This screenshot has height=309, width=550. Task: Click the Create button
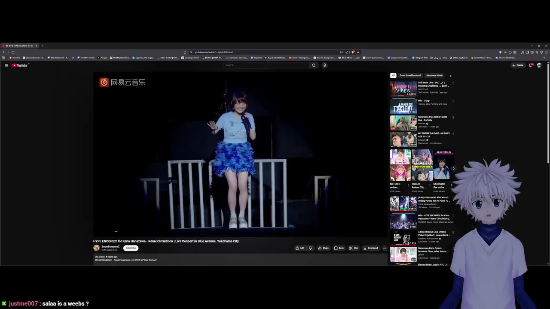(x=518, y=65)
